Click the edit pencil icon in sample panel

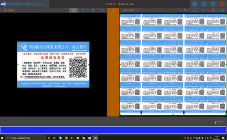[x=102, y=10]
